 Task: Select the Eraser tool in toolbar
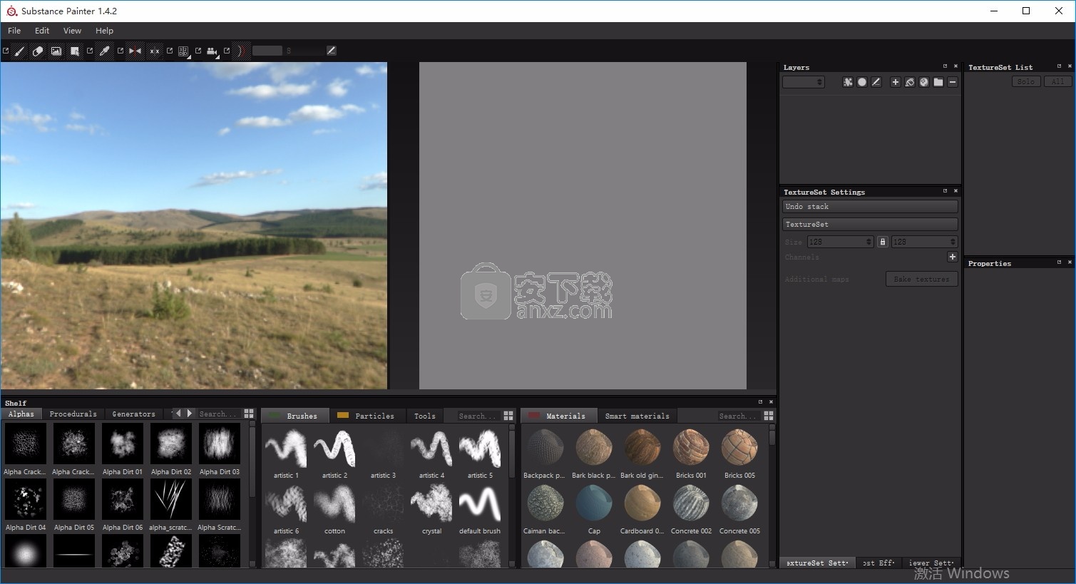[38, 51]
